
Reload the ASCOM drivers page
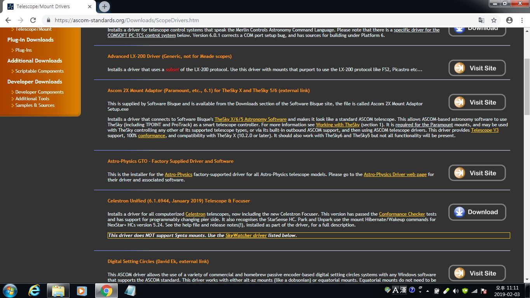(x=33, y=20)
